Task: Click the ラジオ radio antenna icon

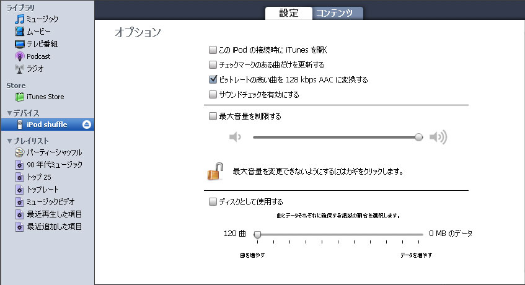Action: (19, 69)
